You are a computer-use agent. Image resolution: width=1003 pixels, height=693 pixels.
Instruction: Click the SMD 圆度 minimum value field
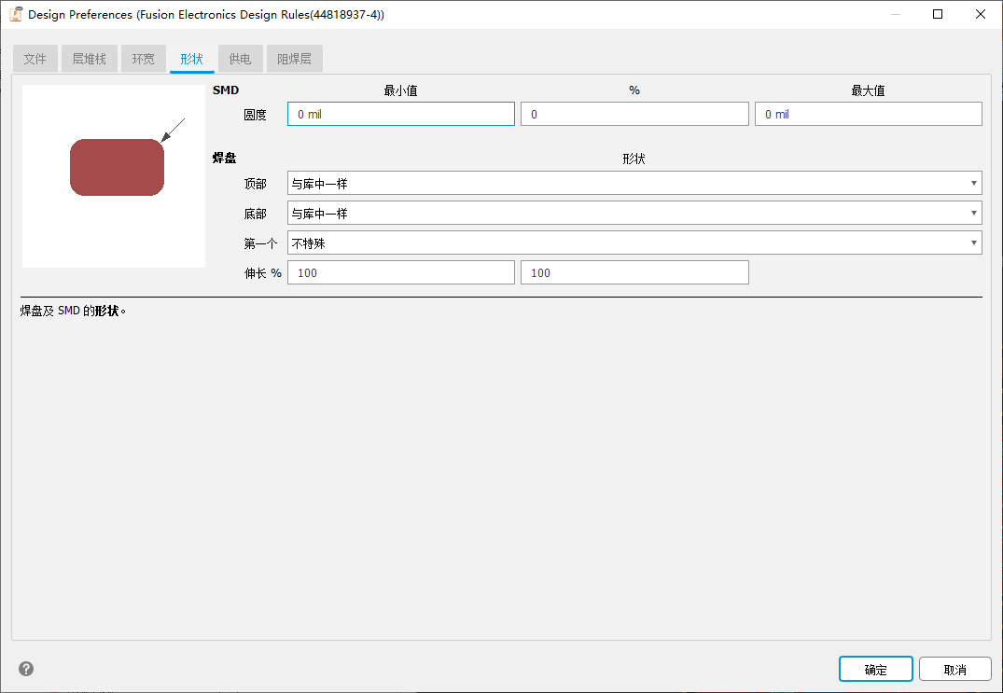tap(400, 113)
